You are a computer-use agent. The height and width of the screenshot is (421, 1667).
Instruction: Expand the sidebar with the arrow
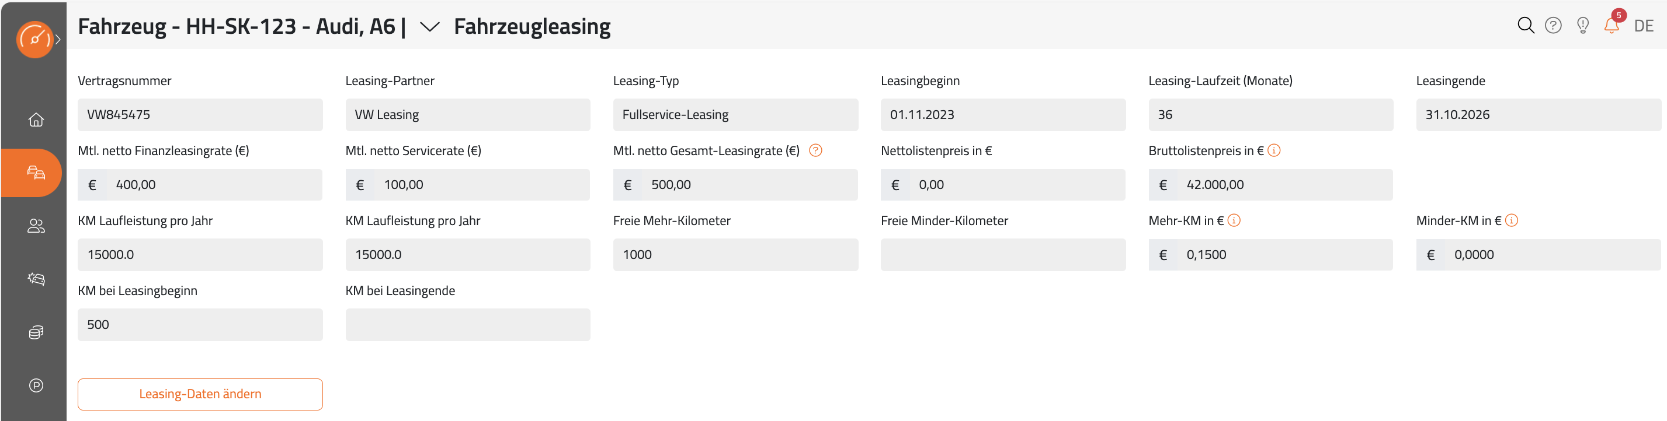(58, 40)
